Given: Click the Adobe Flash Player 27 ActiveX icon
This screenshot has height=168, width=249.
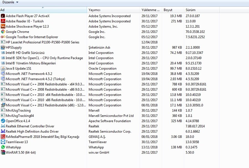Looking at the screenshot, I should [x=3, y=16].
